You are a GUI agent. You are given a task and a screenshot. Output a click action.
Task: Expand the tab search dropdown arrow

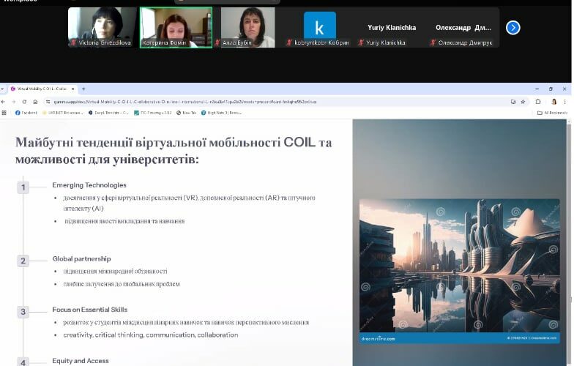tap(3, 89)
